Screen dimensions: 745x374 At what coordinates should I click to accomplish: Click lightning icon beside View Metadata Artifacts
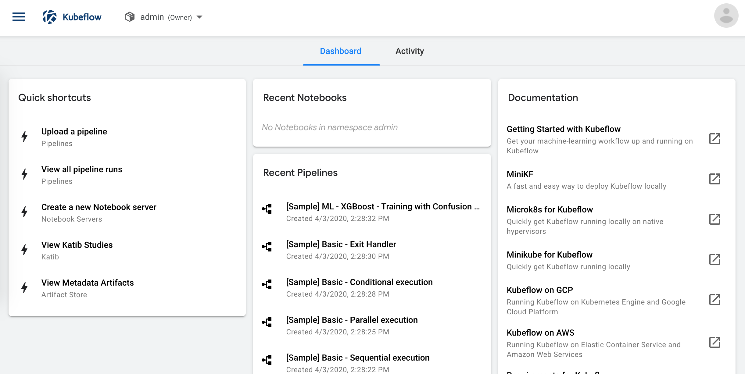tap(25, 287)
